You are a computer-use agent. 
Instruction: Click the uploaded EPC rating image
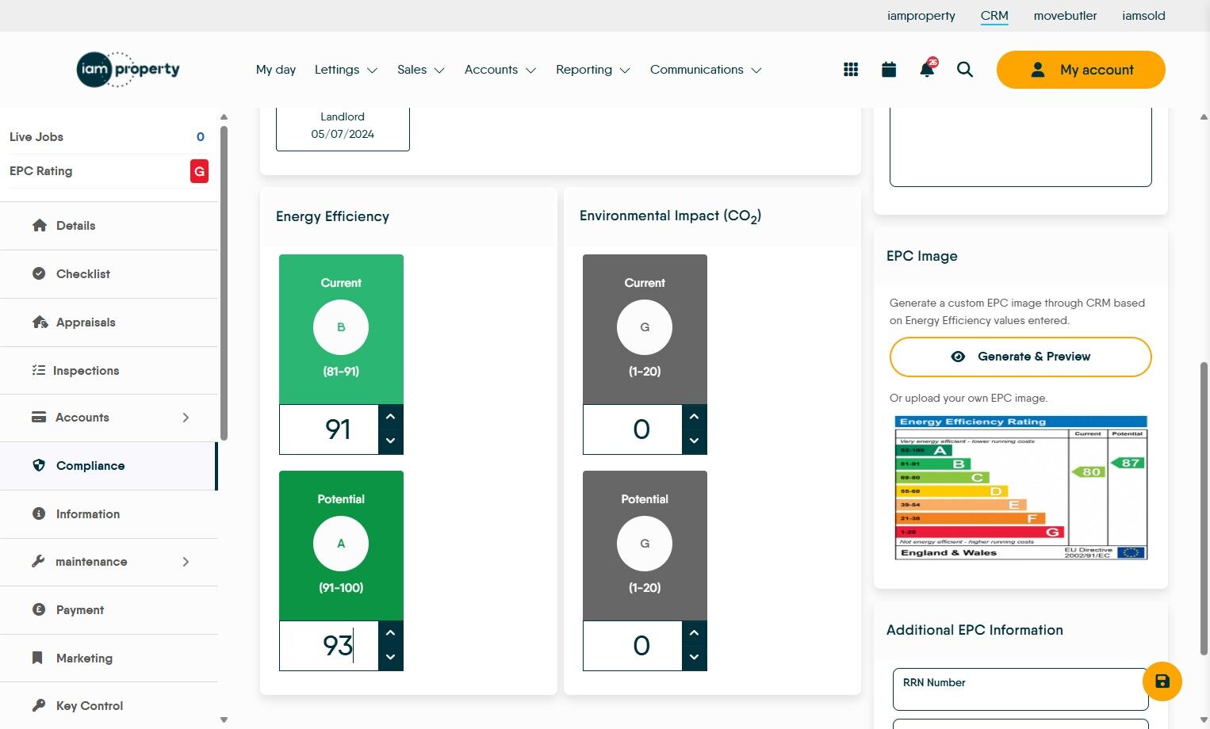tap(1020, 487)
